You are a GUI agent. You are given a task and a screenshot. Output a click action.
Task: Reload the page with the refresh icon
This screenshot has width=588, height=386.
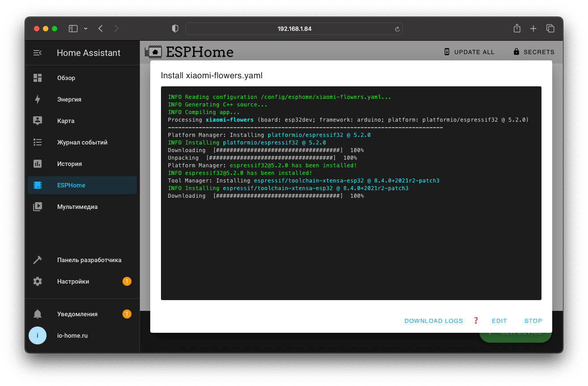pos(397,29)
